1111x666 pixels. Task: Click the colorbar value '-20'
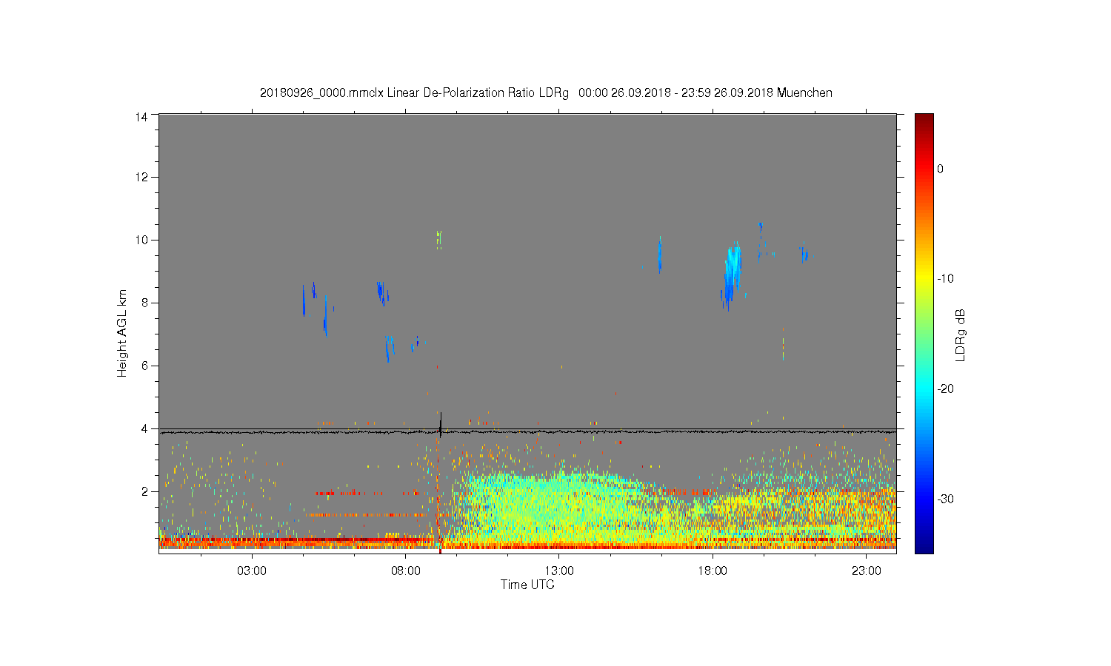[x=945, y=389]
